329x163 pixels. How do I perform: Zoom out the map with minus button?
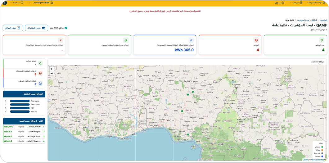point(52,73)
